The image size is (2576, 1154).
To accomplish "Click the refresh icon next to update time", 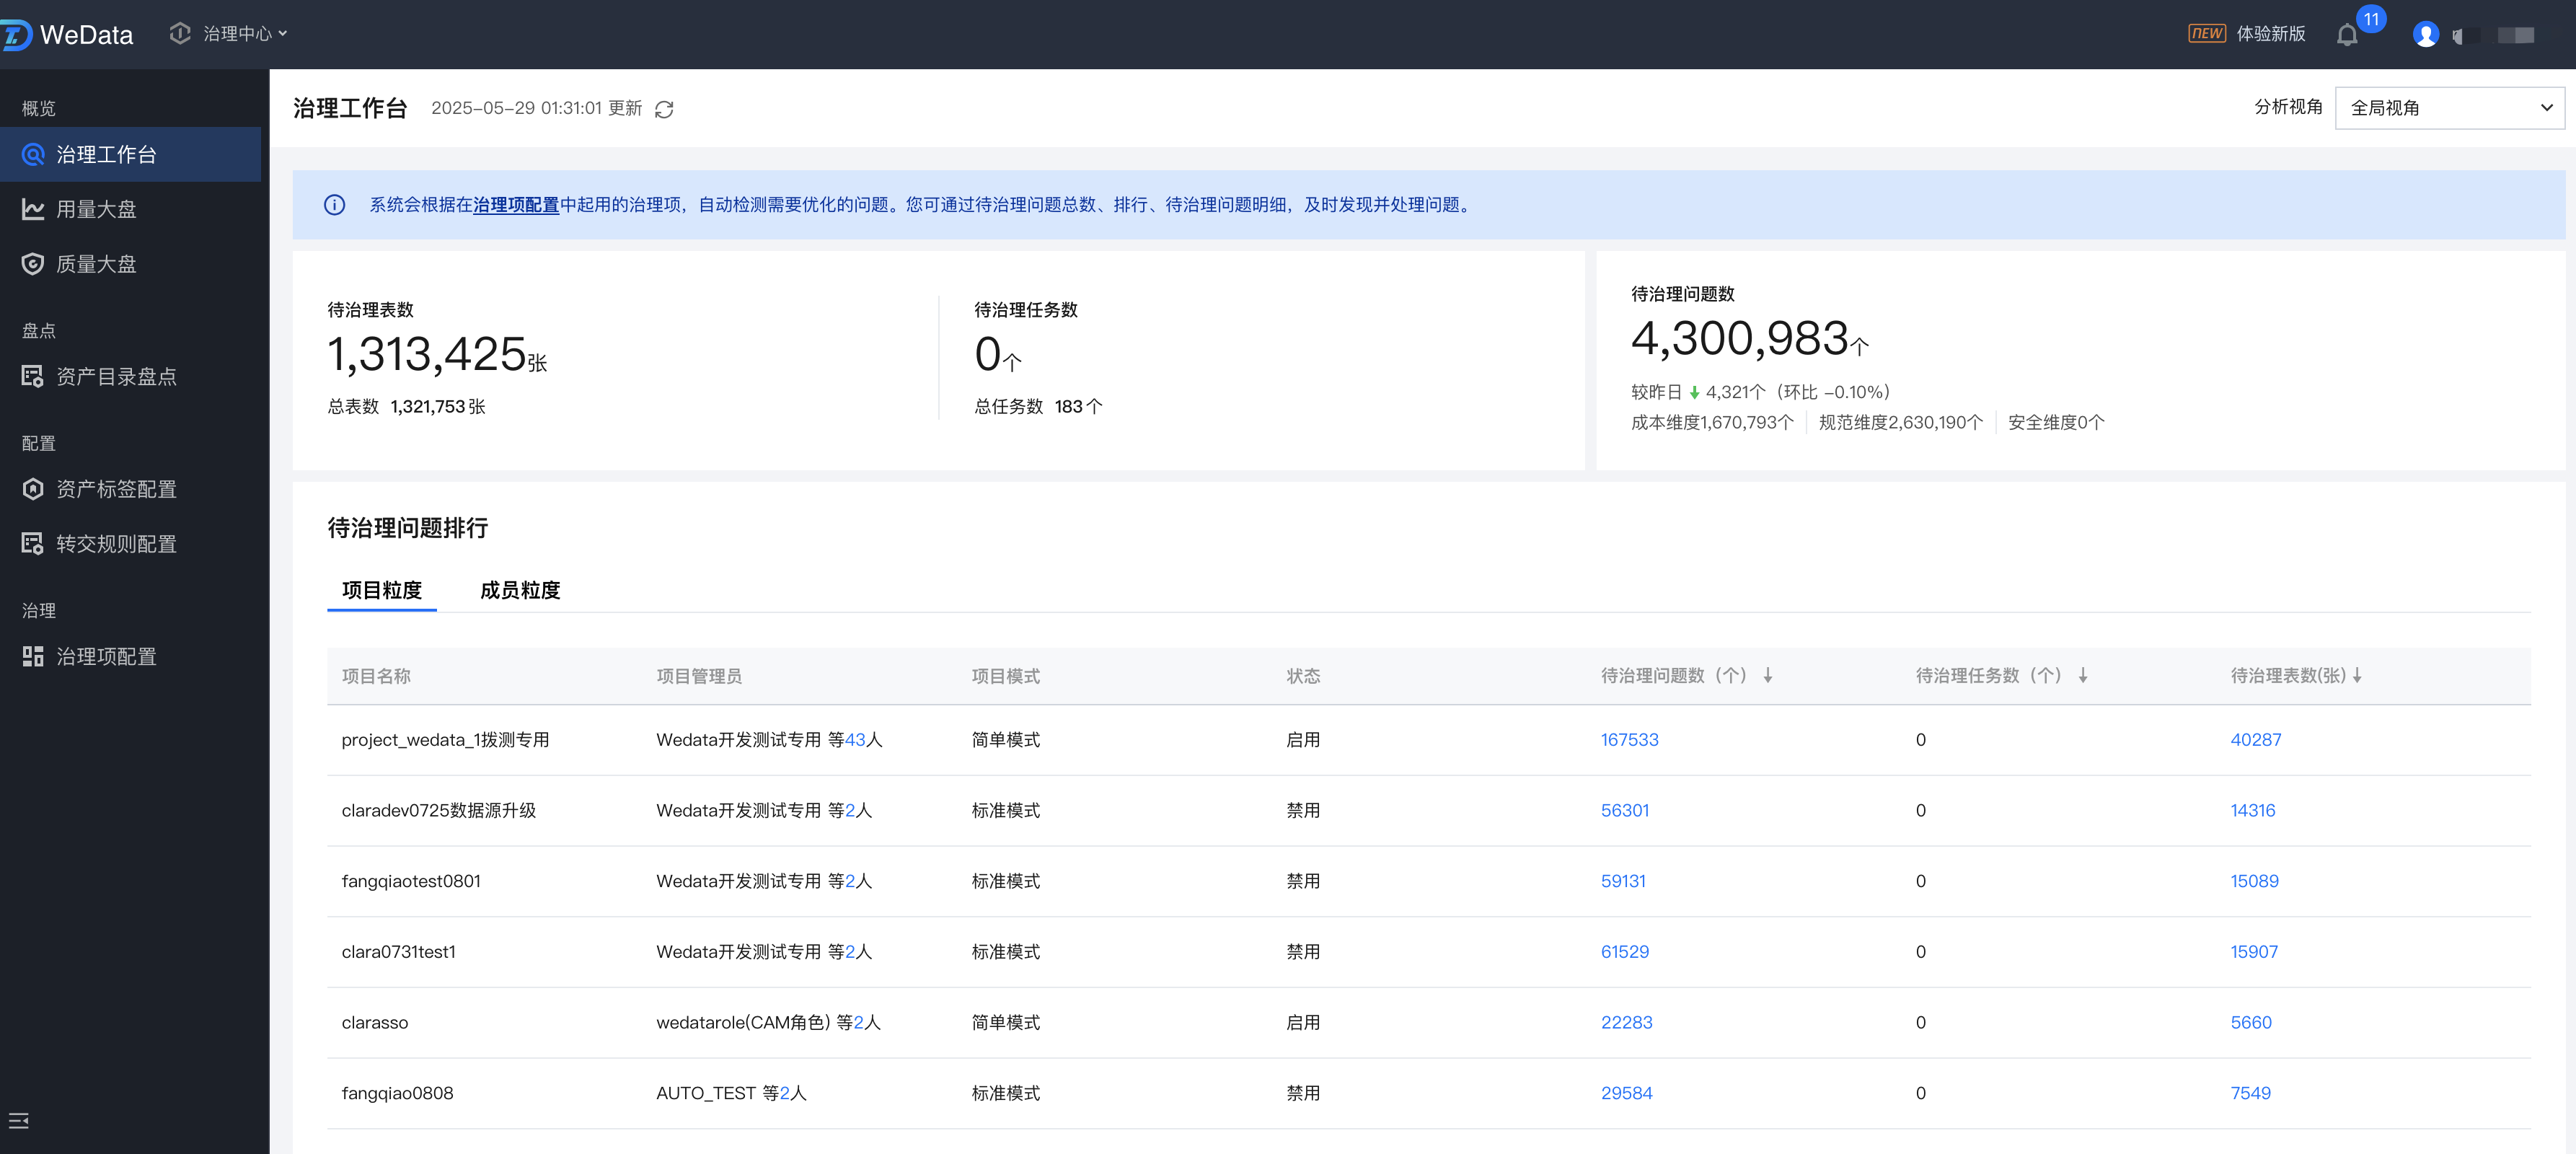I will coord(664,109).
